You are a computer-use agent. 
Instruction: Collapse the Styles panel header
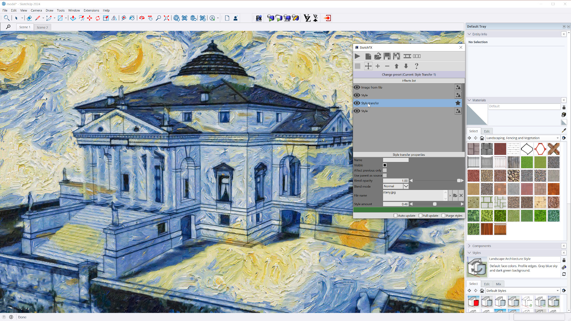470,253
